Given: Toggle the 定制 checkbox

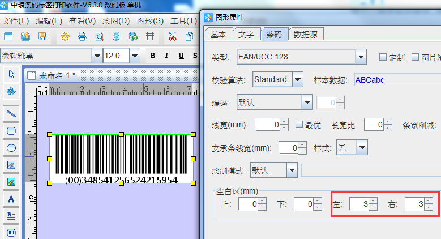Looking at the screenshot, I should [x=383, y=57].
